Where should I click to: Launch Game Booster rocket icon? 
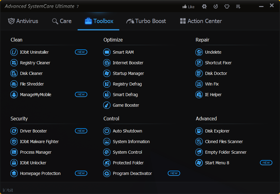[107, 105]
